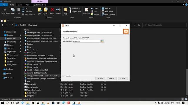
Task: Expand the New item dropdown
Action: click(x=75, y=8)
